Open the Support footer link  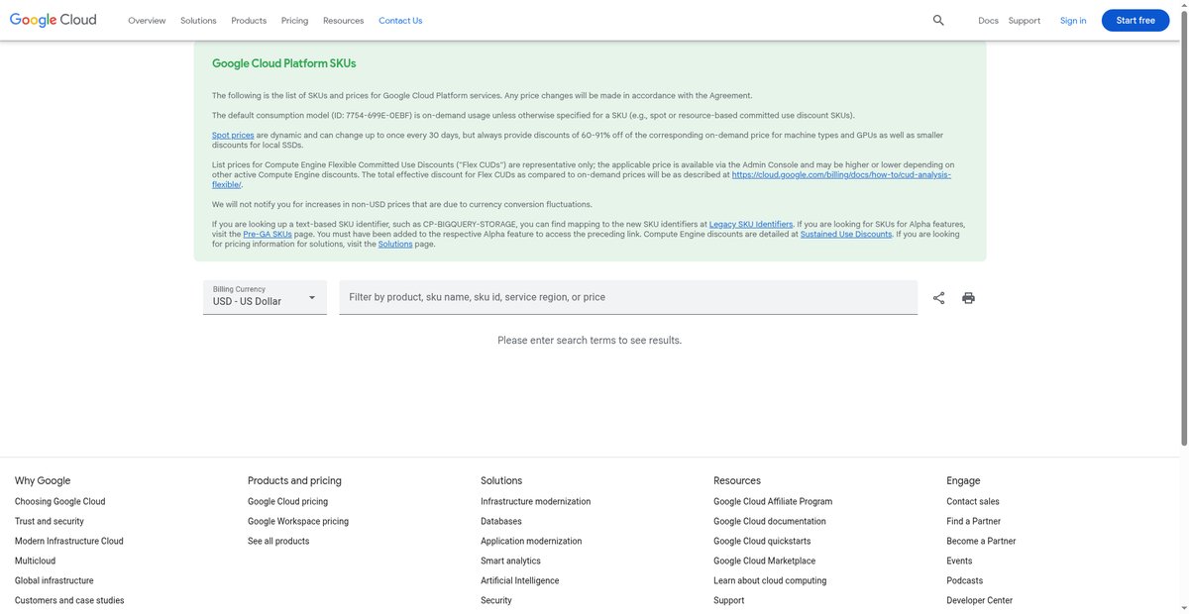coord(729,600)
